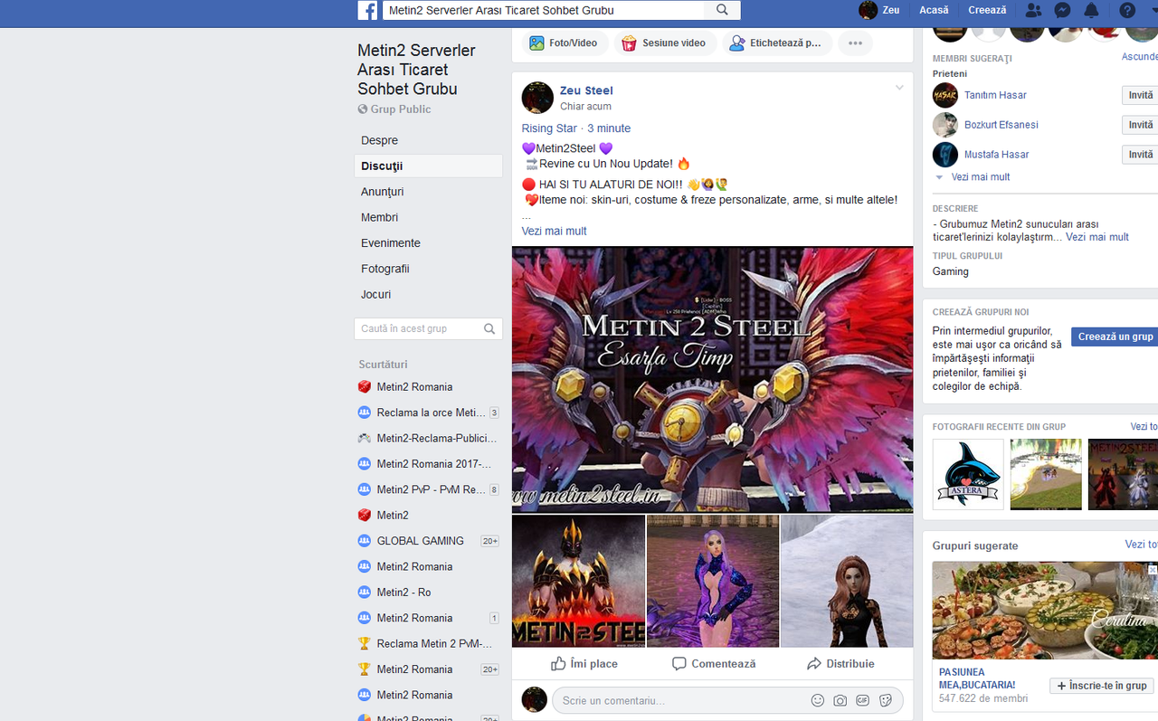Screen dimensions: 1158x721
Task: Open post options chevron on Zeu Steel post
Action: [x=899, y=88]
